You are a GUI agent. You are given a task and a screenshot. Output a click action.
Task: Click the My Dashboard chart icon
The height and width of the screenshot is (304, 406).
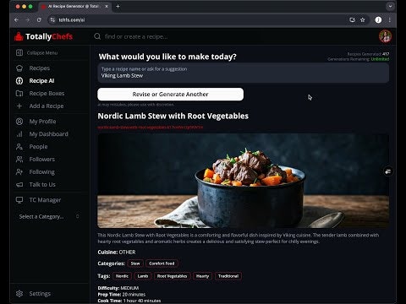click(19, 134)
